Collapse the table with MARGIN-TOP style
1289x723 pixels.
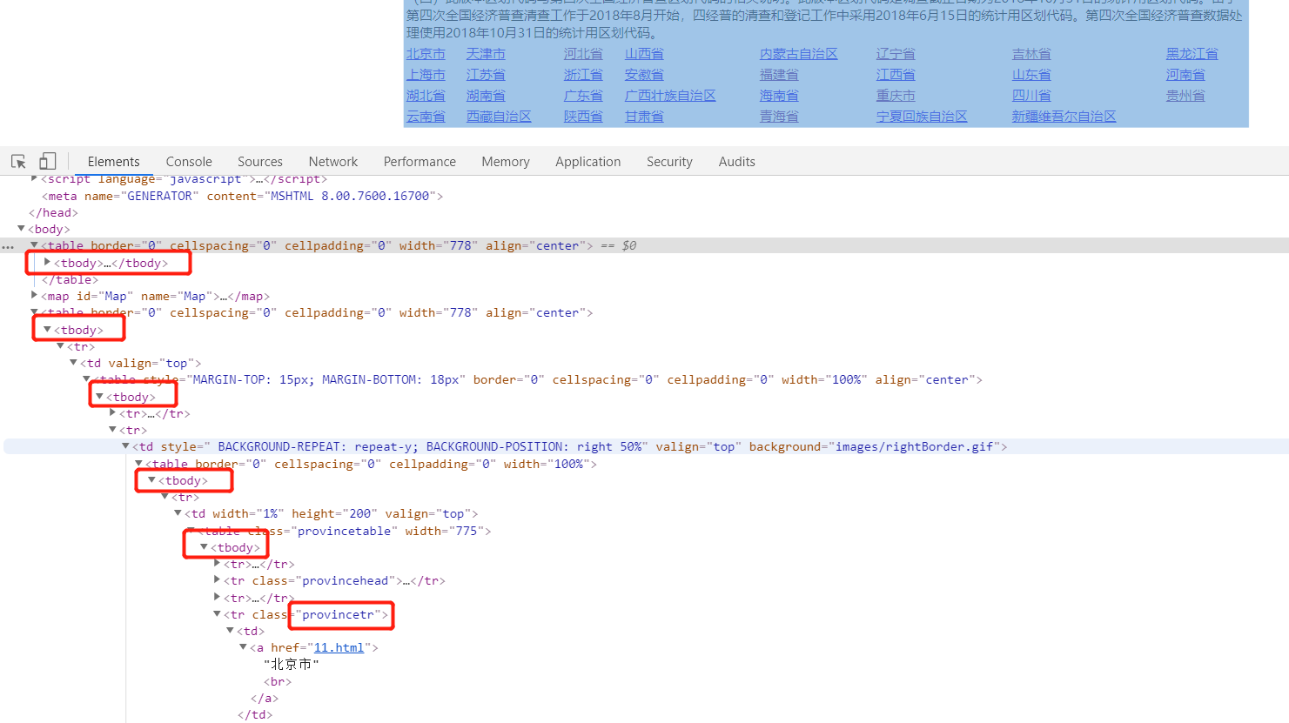coord(86,379)
